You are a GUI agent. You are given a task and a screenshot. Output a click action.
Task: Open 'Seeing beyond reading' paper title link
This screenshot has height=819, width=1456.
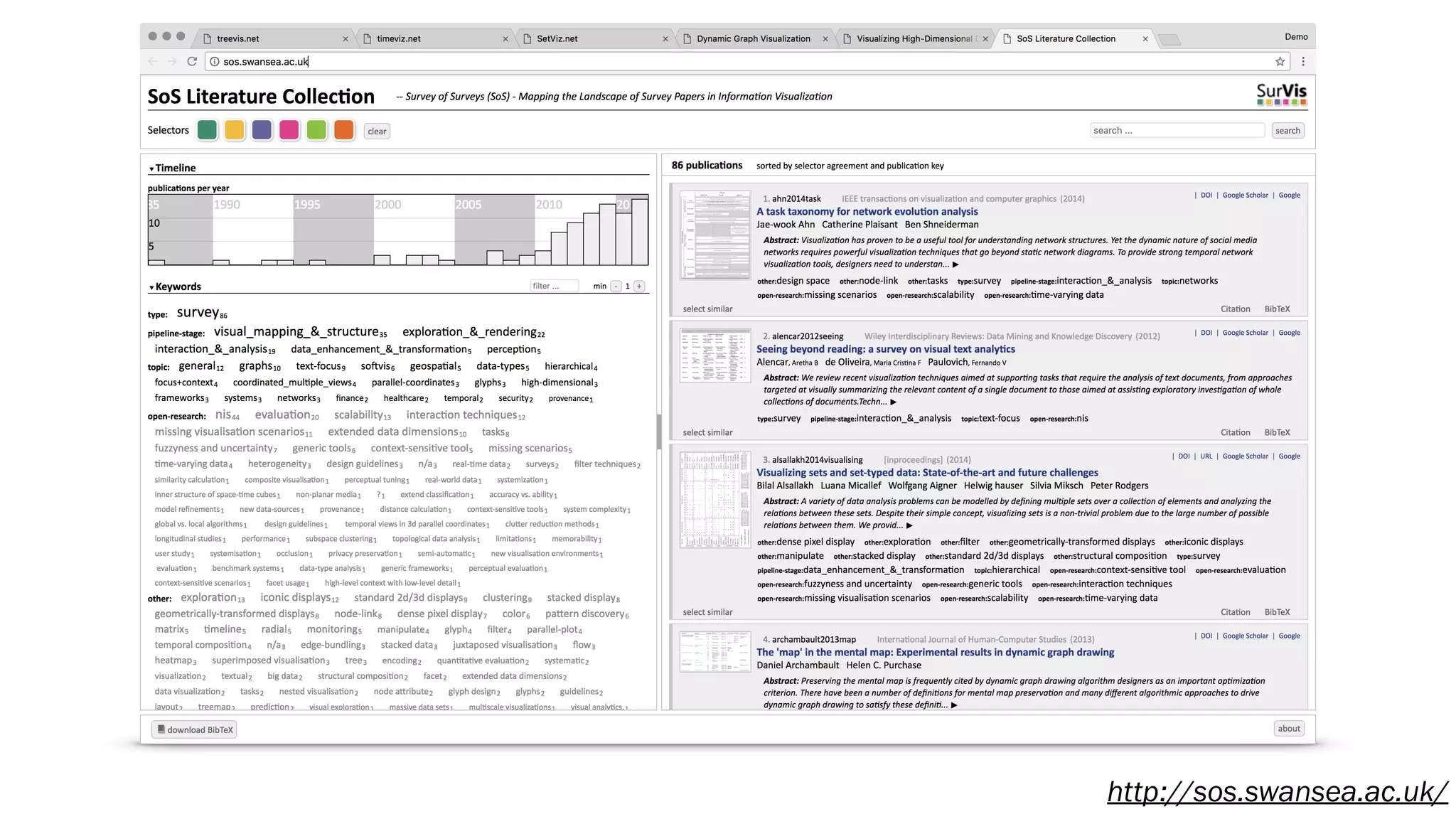point(885,349)
